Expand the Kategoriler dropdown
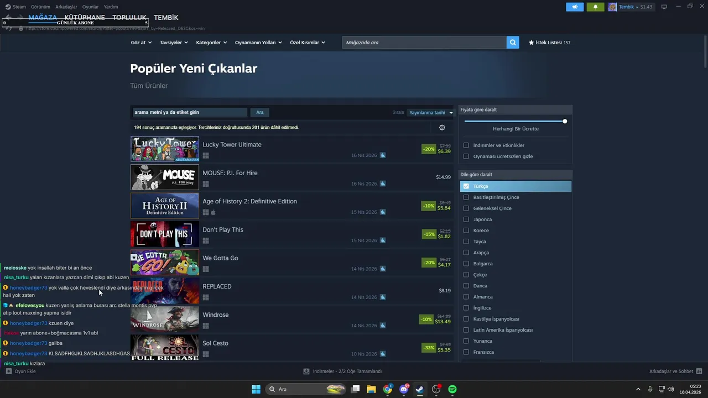The height and width of the screenshot is (398, 708). (x=212, y=43)
